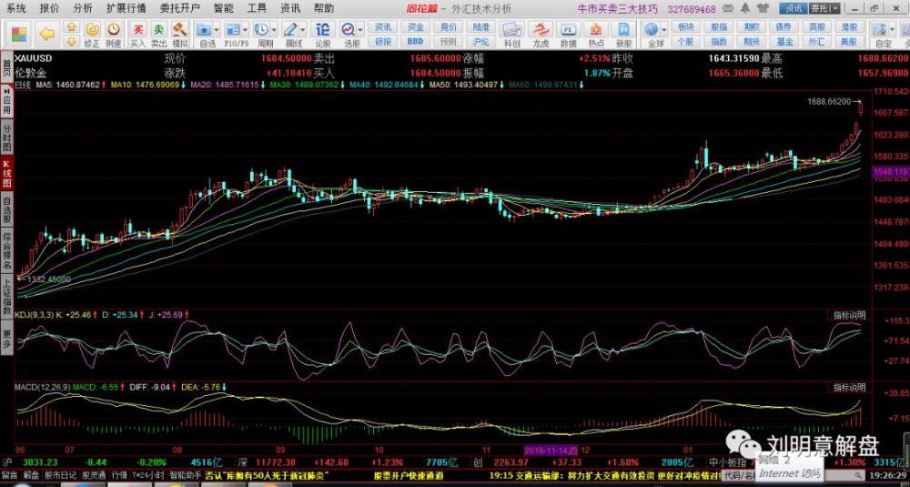Click the 买入 (buy) toolbar icon

[137, 35]
